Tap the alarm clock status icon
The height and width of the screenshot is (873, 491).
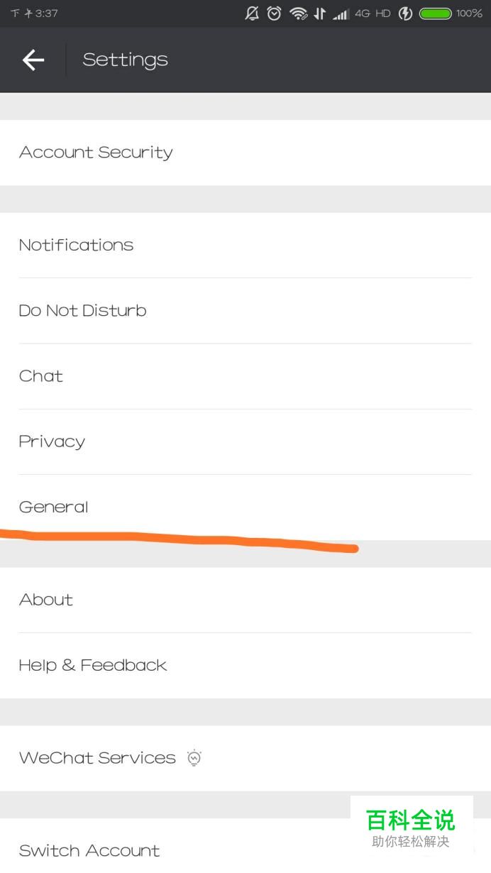274,13
